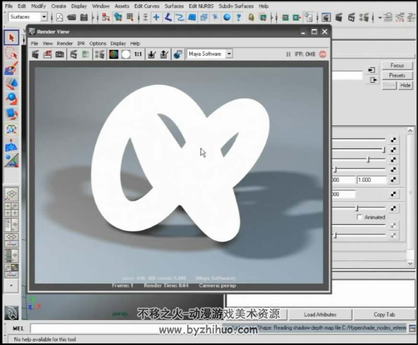Click Render Region icon in Render View
Screen dimensions: 418x345
pyautogui.click(x=47, y=54)
